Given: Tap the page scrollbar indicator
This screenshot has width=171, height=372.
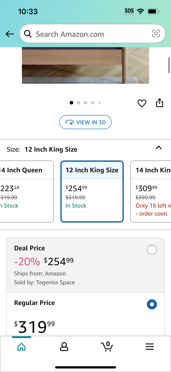Looking at the screenshot, I should (x=169, y=65).
